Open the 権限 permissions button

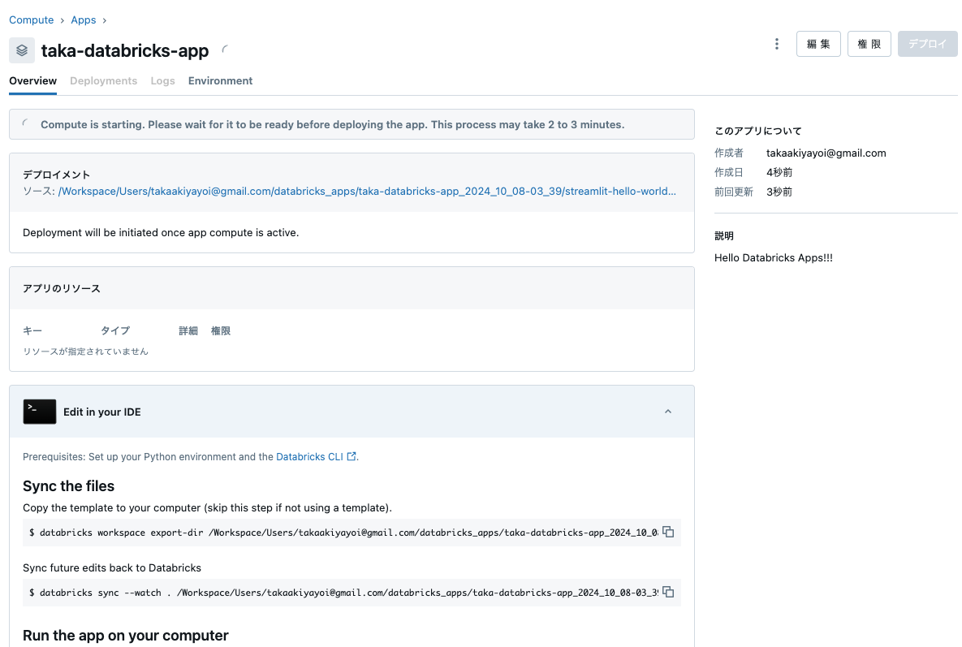[869, 44]
